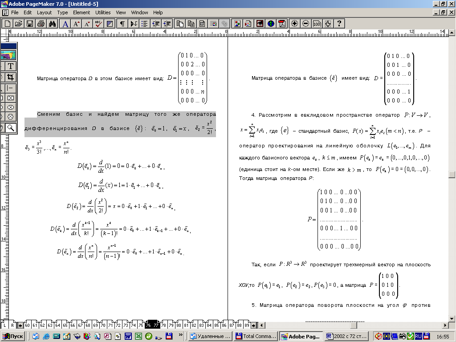The width and height of the screenshot is (456, 342).
Task: Switch to the '2002 с 72 ст...' Word taskbar button
Action: pos(346,336)
